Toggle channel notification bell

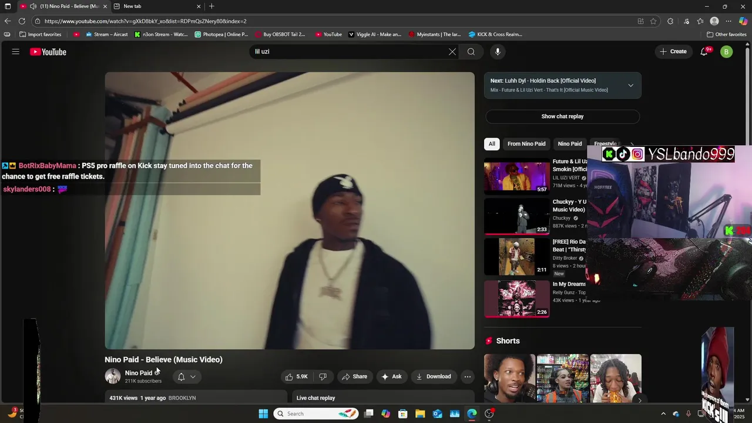[x=181, y=377]
